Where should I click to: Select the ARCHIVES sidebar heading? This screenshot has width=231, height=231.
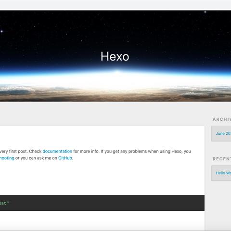222,119
